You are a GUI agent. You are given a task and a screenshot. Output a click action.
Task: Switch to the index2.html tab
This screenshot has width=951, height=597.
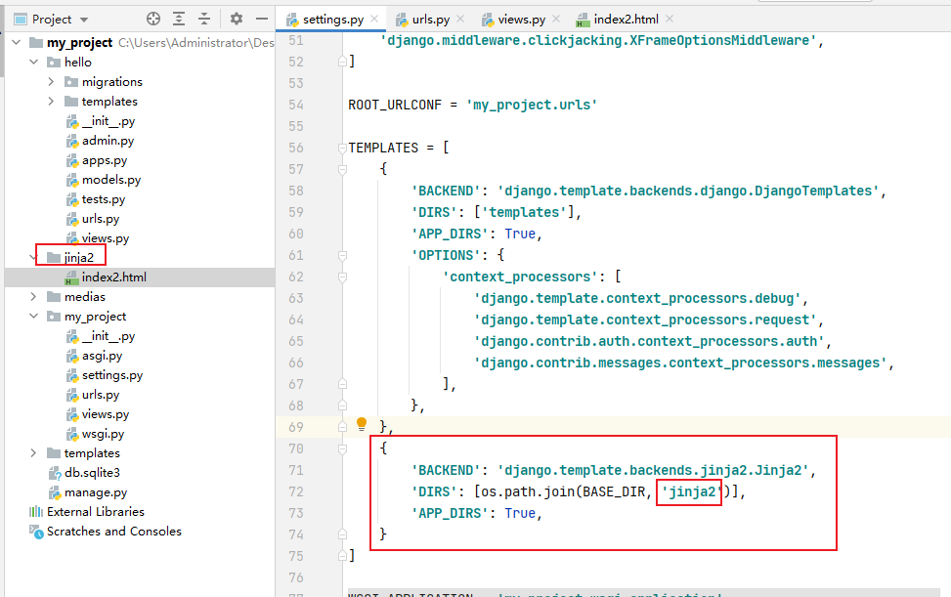pyautogui.click(x=626, y=20)
